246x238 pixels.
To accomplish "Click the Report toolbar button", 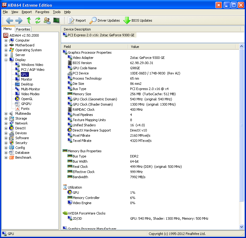I will click(x=77, y=20).
